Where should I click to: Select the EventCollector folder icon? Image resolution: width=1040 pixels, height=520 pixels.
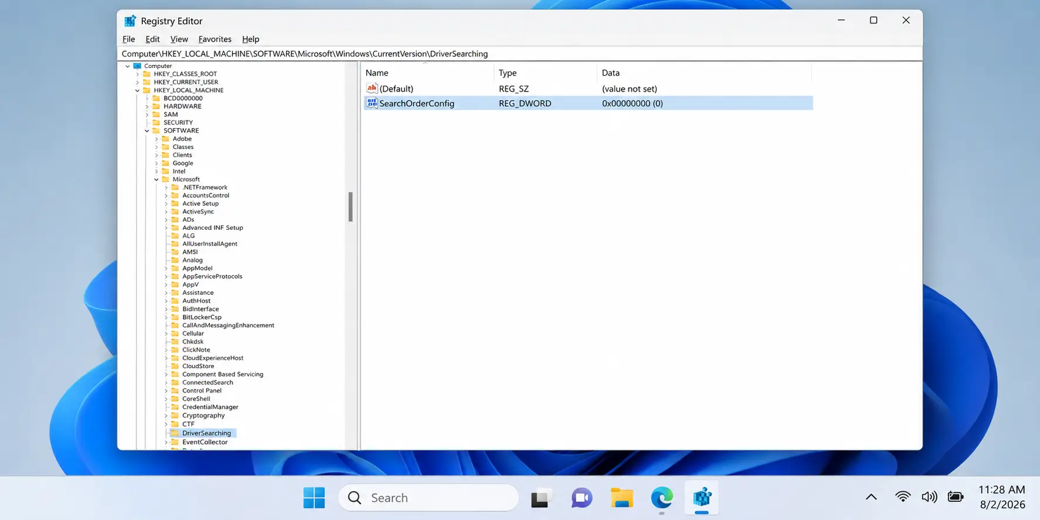point(175,442)
